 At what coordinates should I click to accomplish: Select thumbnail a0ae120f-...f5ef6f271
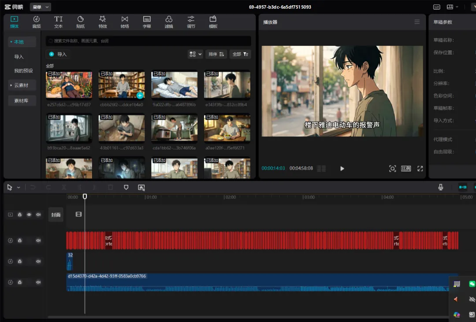click(x=227, y=128)
